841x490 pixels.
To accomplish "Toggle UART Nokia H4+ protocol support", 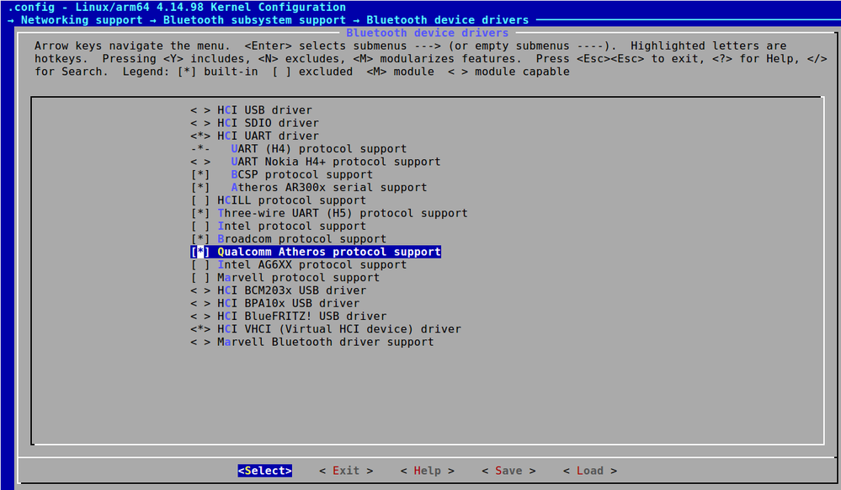I will pyautogui.click(x=316, y=162).
